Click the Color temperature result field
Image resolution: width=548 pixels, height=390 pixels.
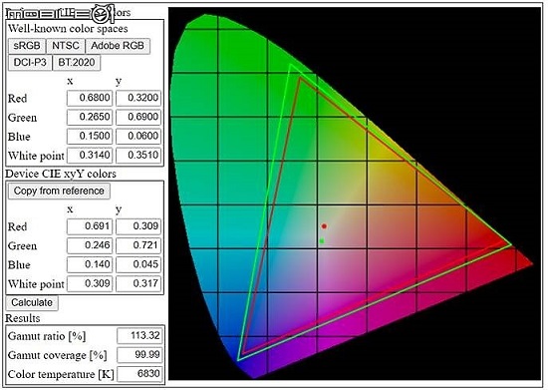[139, 374]
